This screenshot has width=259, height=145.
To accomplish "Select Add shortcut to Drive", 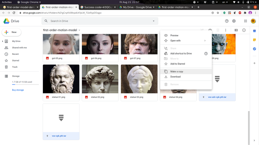I will click(x=186, y=53).
